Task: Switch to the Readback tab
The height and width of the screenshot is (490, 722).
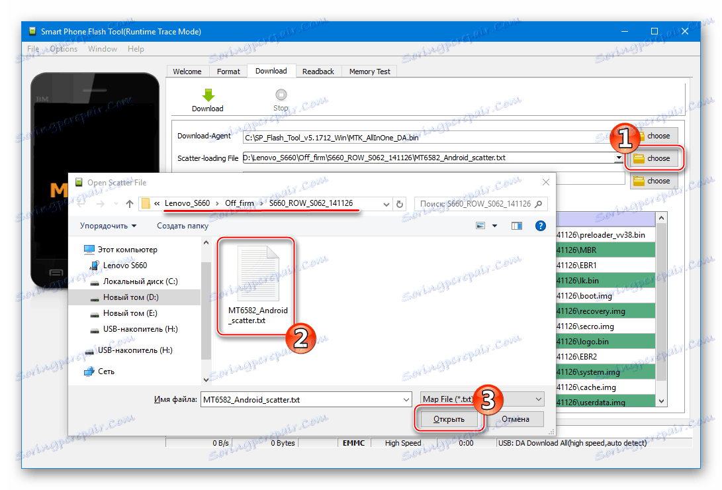Action: pos(318,71)
